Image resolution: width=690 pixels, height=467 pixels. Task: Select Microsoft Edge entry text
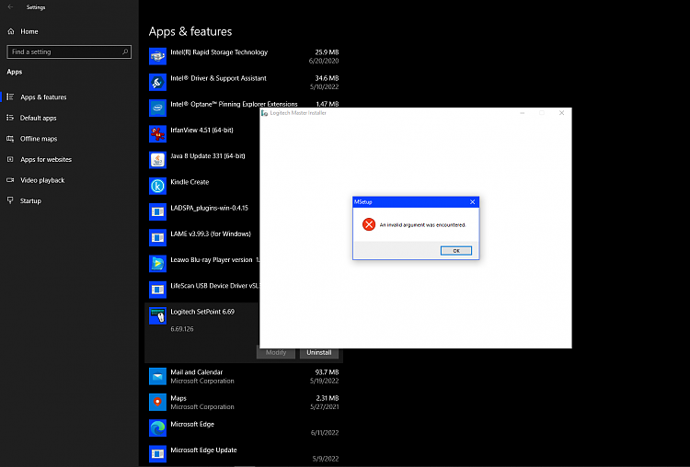tap(192, 425)
